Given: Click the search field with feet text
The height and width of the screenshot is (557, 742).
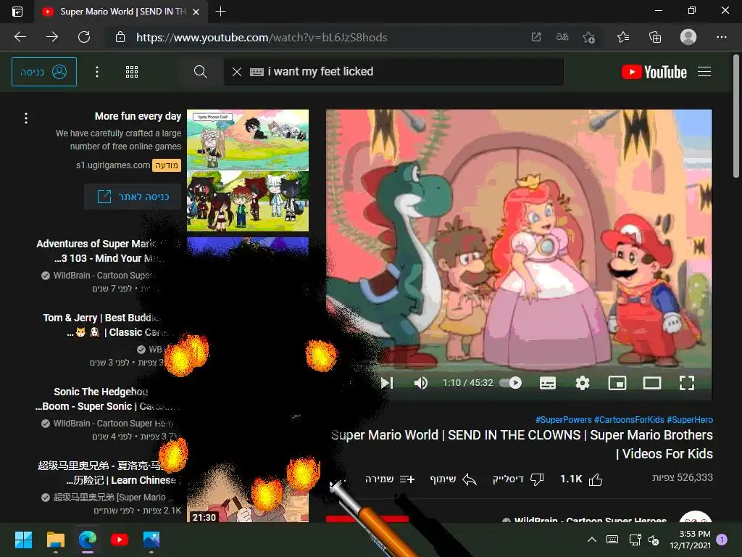Looking at the screenshot, I should (x=393, y=72).
